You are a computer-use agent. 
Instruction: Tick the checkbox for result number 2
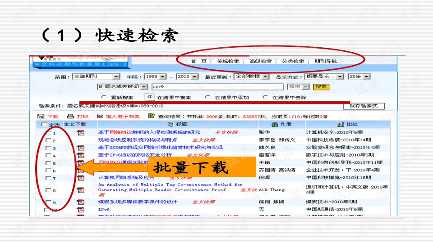coord(48,140)
